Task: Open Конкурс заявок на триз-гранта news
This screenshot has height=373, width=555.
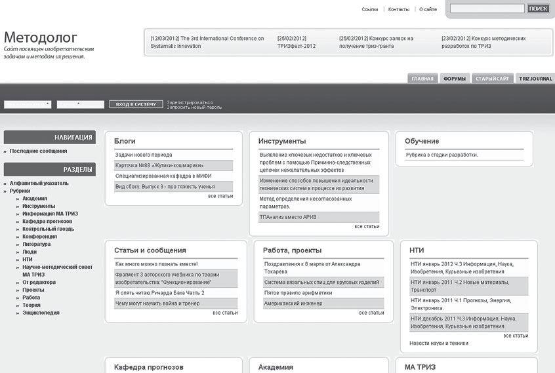Action: [376, 42]
